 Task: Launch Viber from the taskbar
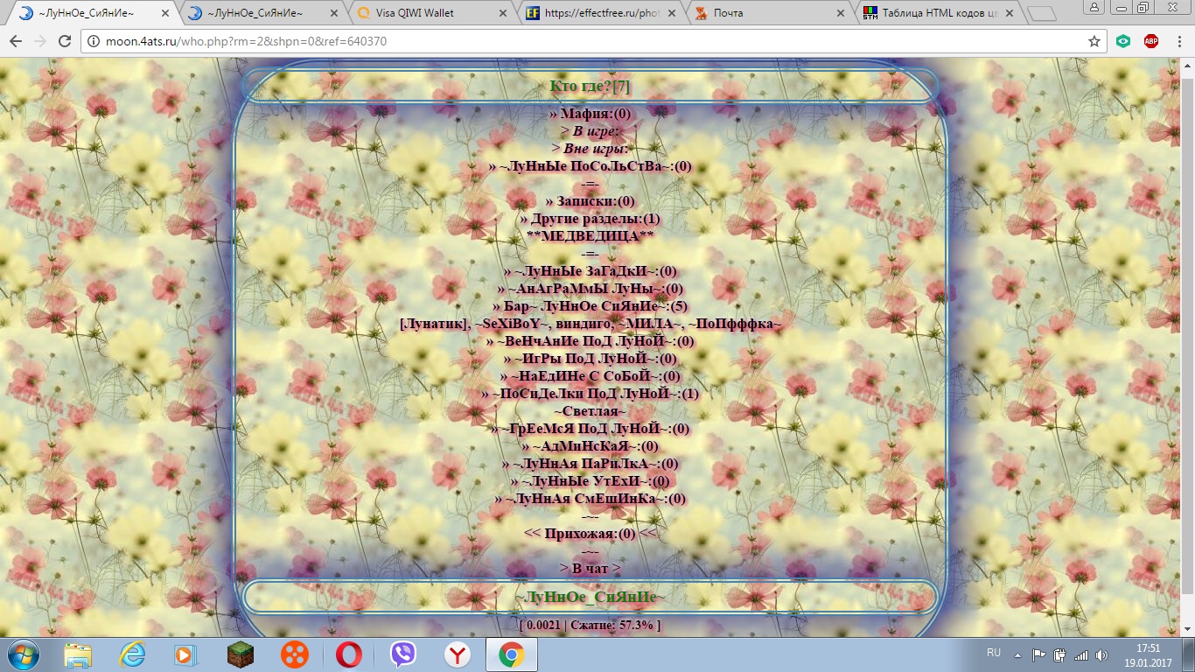(402, 654)
